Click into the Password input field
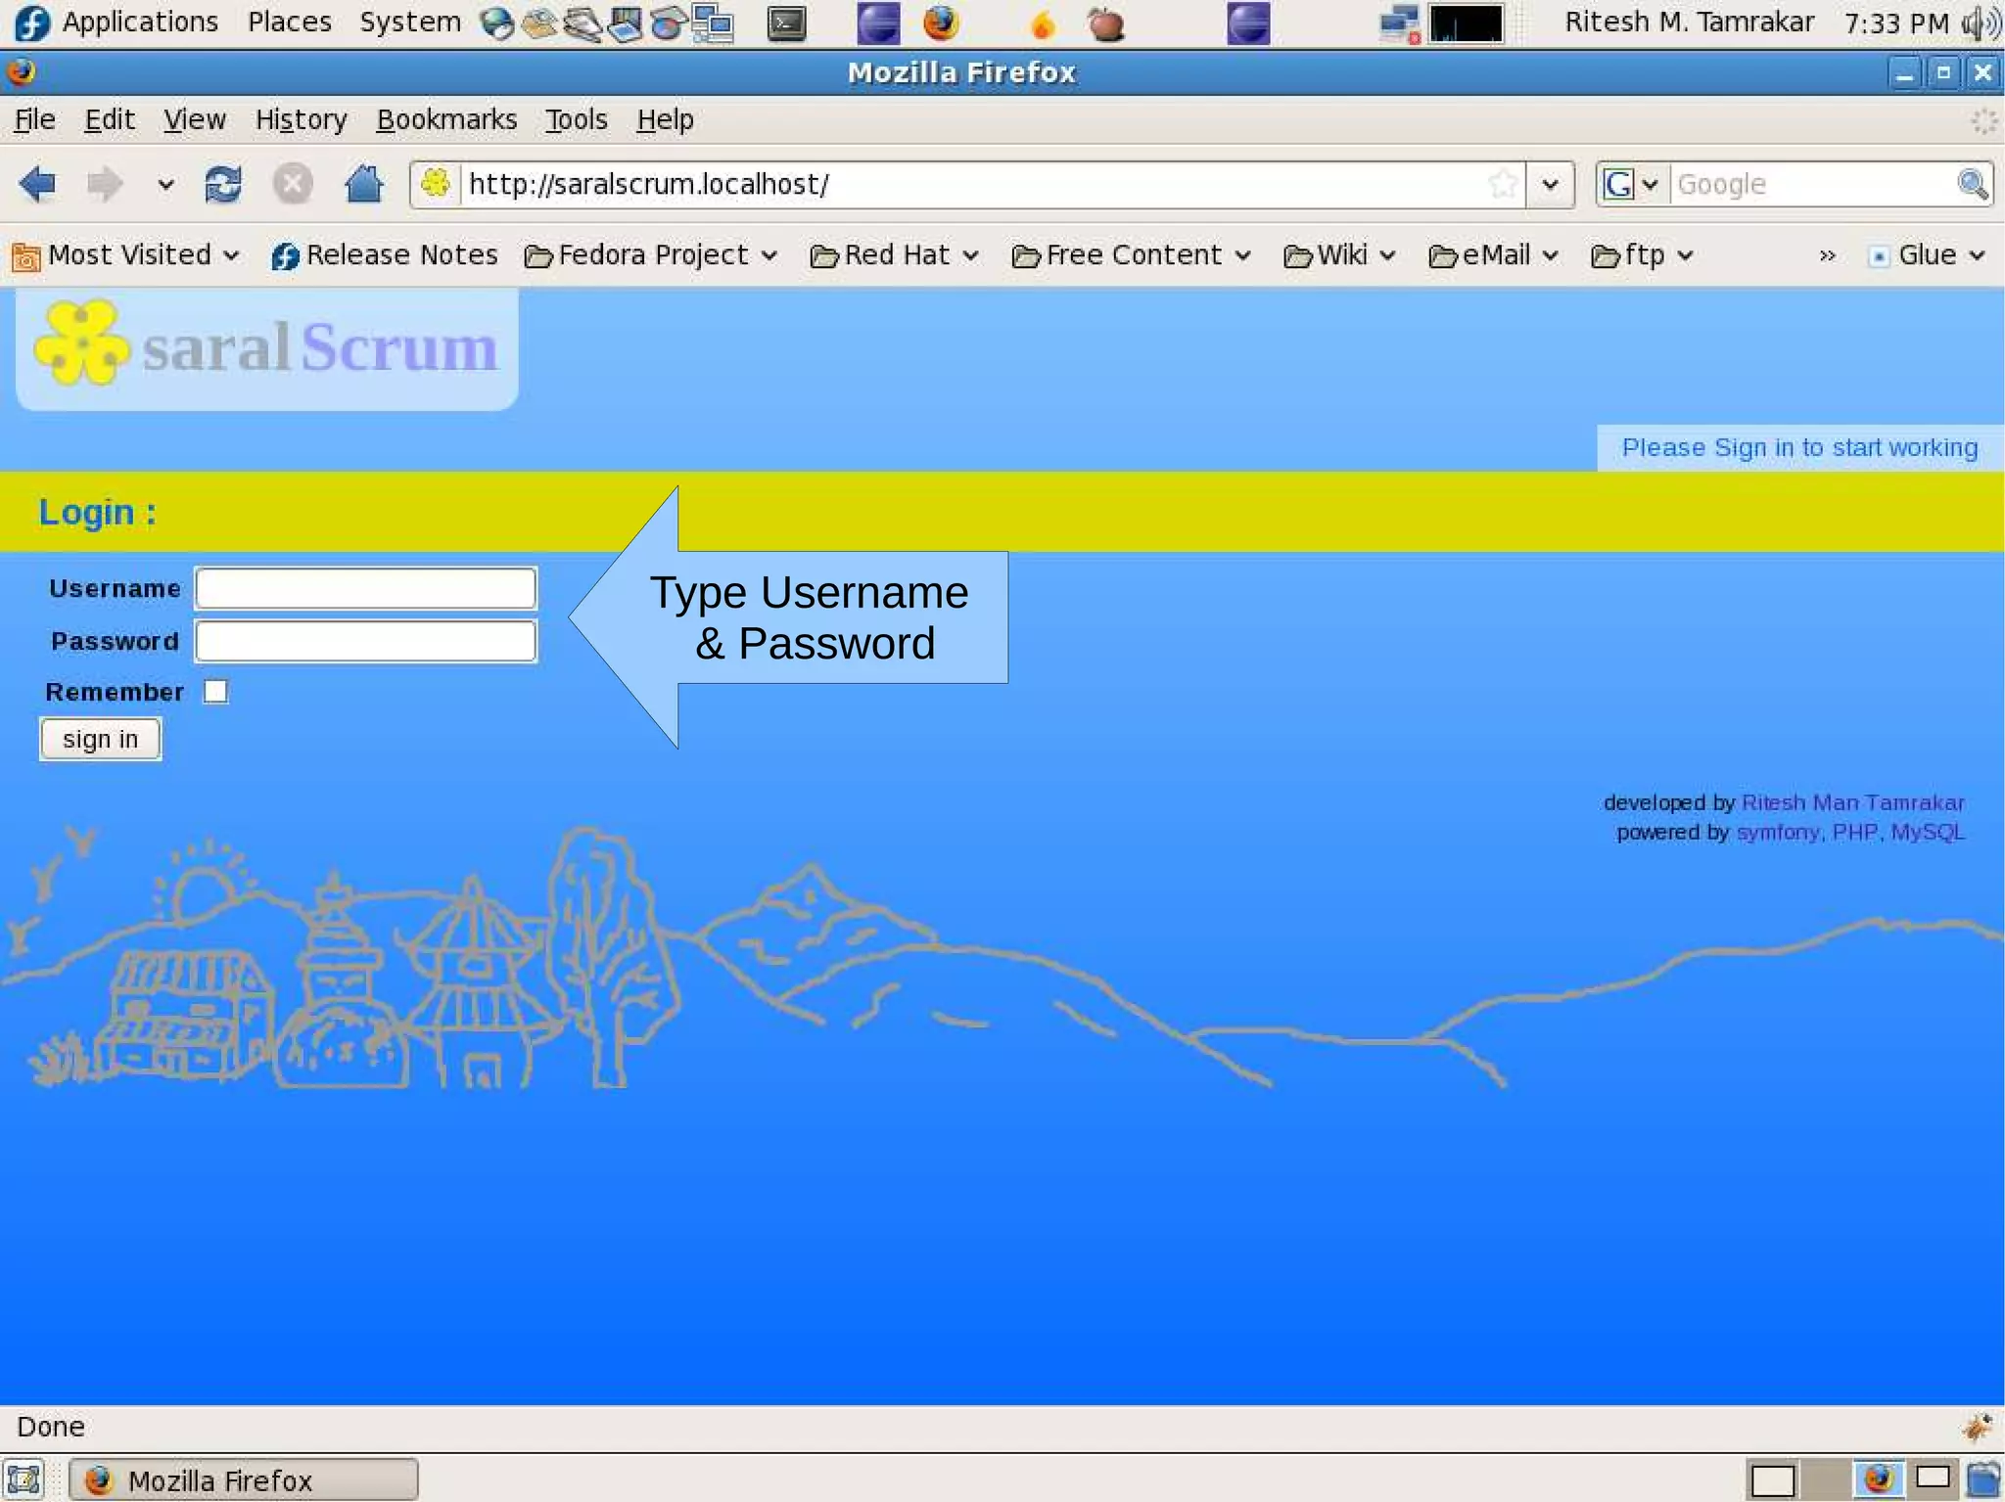 (x=365, y=641)
